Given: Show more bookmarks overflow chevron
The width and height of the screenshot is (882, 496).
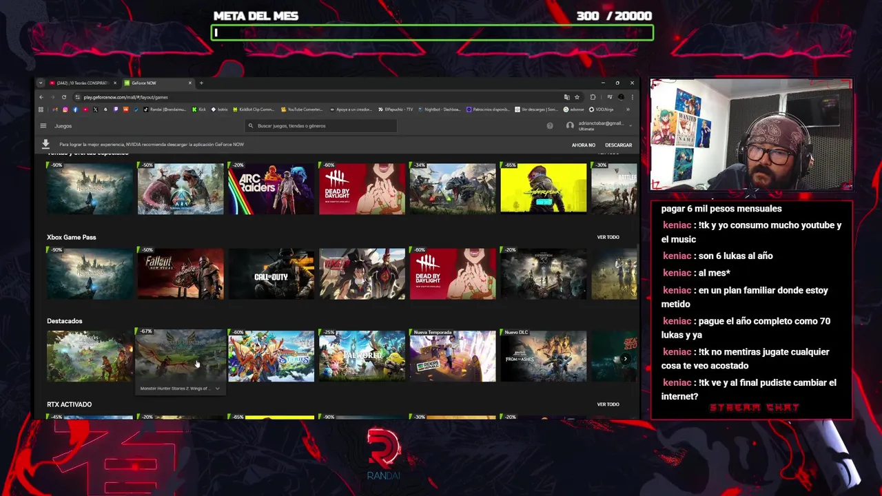Looking at the screenshot, I should pos(628,110).
